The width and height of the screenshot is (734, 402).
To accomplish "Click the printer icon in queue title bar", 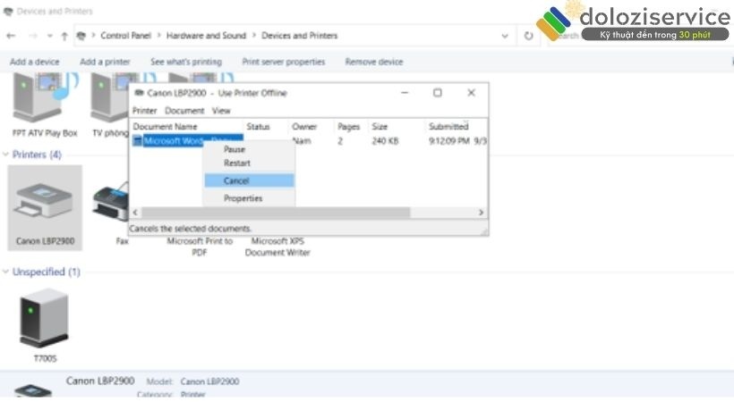I will (x=139, y=93).
